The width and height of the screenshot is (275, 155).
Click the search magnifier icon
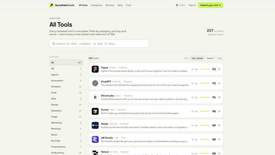(x=54, y=44)
